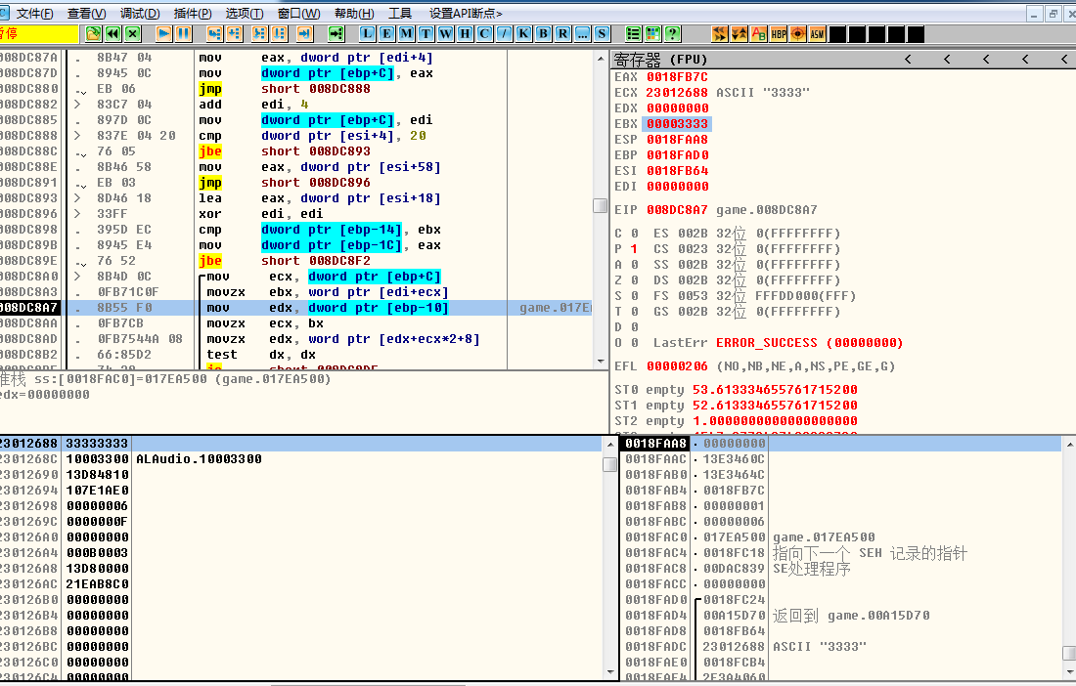Click the disassembly pane scrollbar thumb

tap(601, 206)
